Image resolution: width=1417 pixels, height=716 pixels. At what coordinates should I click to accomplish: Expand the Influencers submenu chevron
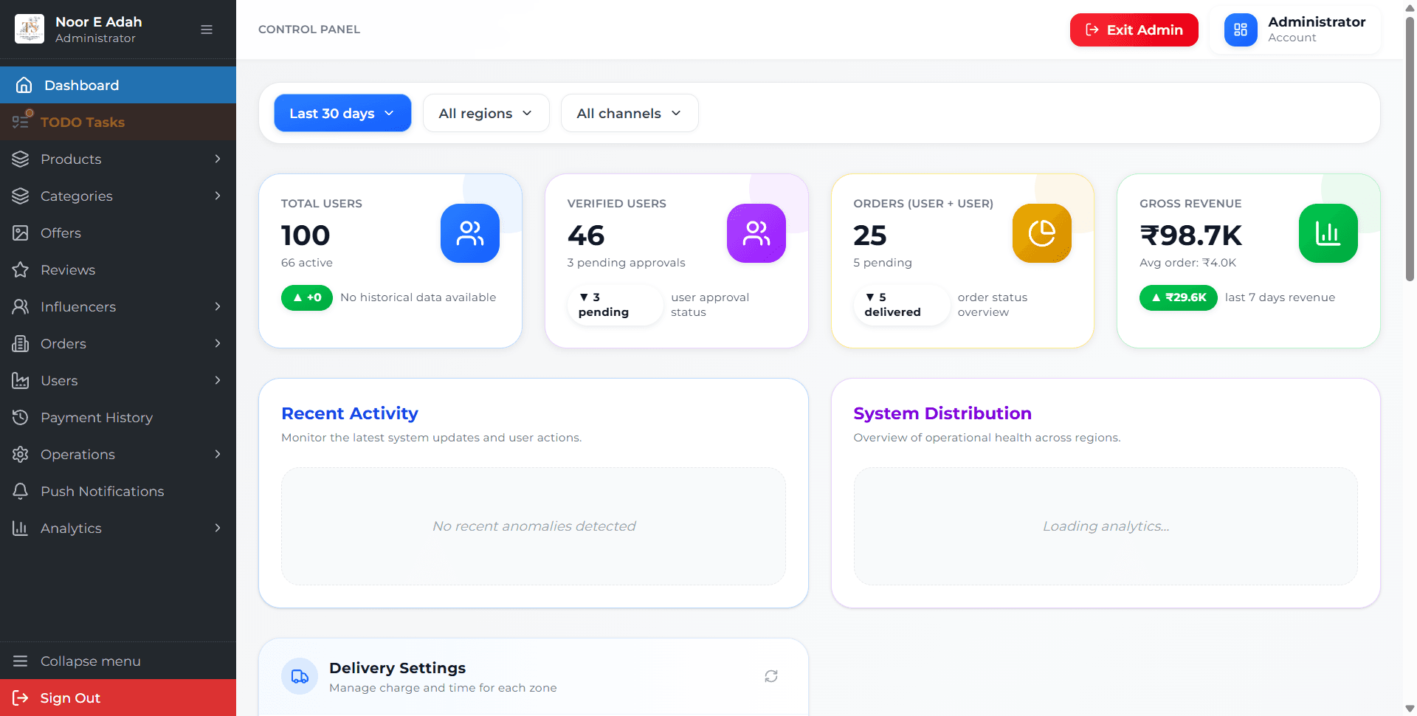(x=218, y=306)
